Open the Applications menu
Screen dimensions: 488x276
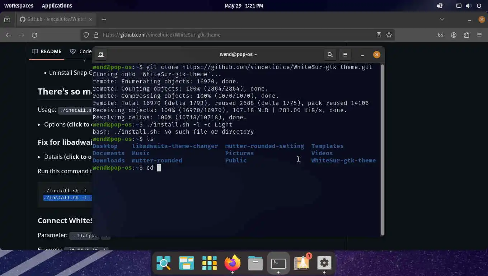pyautogui.click(x=57, y=6)
